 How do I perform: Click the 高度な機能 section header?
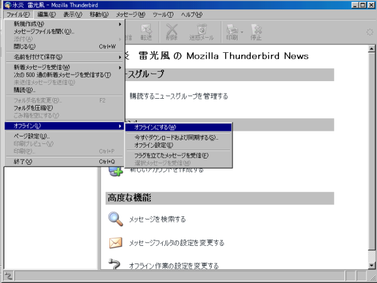(220, 198)
